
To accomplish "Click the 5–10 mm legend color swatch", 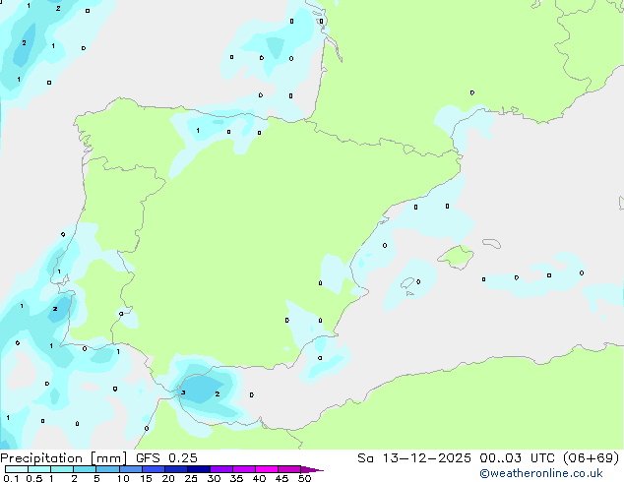I will click(107, 469).
